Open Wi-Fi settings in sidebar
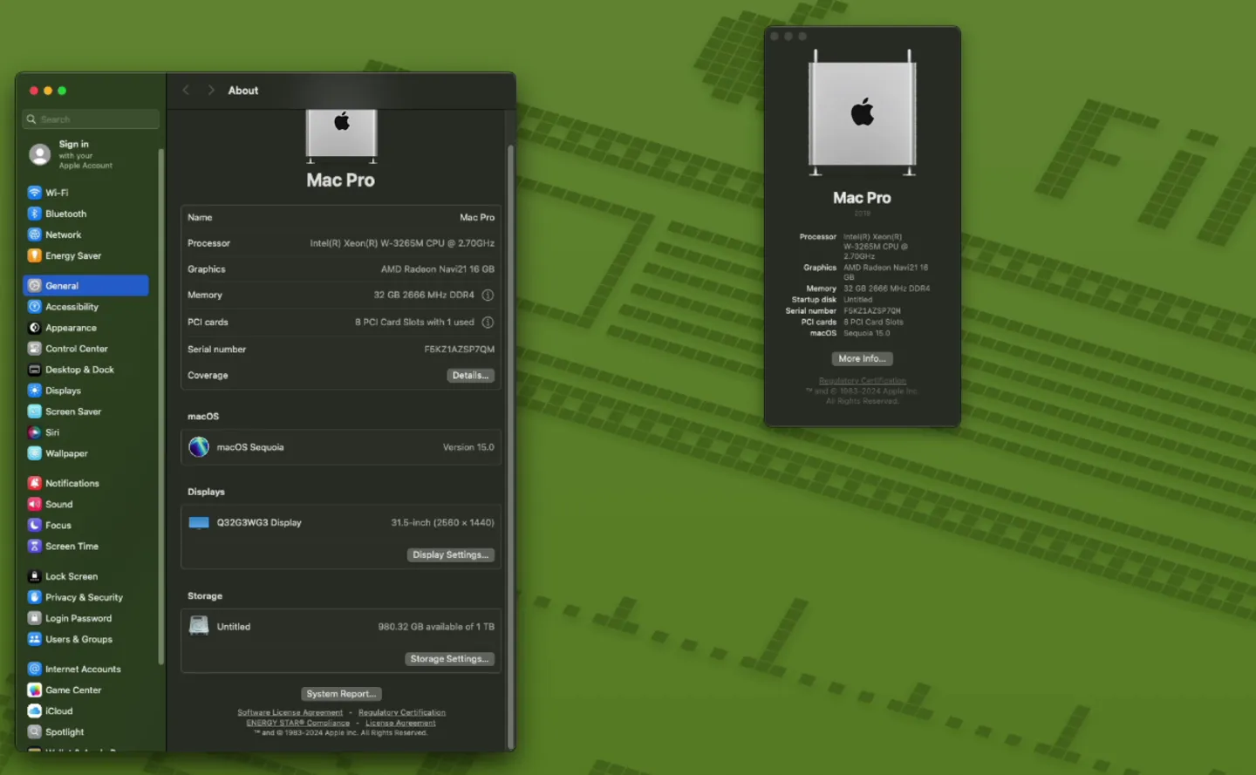Screen dimensions: 1256x775 coord(57,193)
